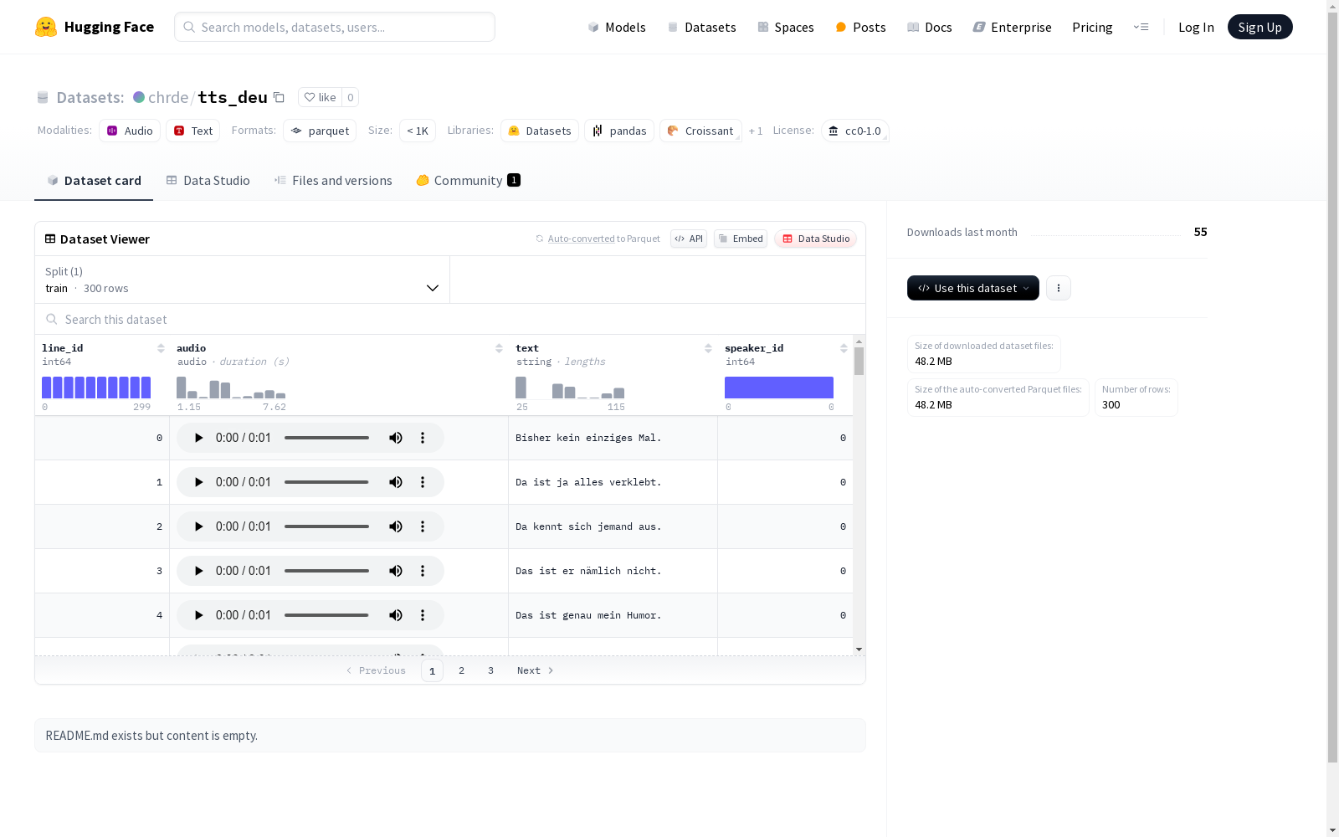Copy dataset name with the copy icon
This screenshot has width=1339, height=837.
click(280, 97)
